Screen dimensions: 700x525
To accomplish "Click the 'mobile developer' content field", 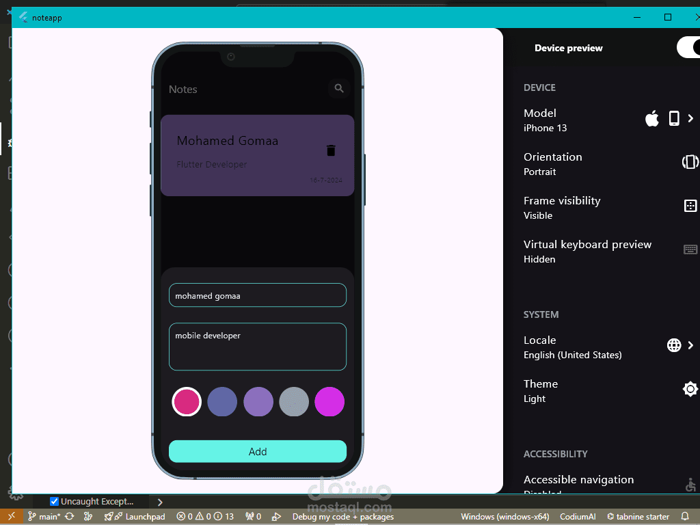I will (258, 347).
